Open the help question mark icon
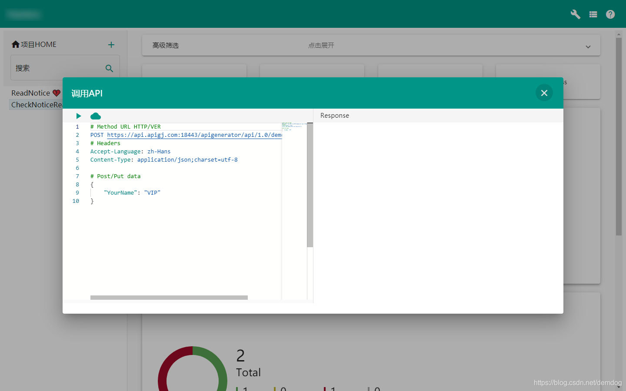This screenshot has width=626, height=391. tap(610, 14)
